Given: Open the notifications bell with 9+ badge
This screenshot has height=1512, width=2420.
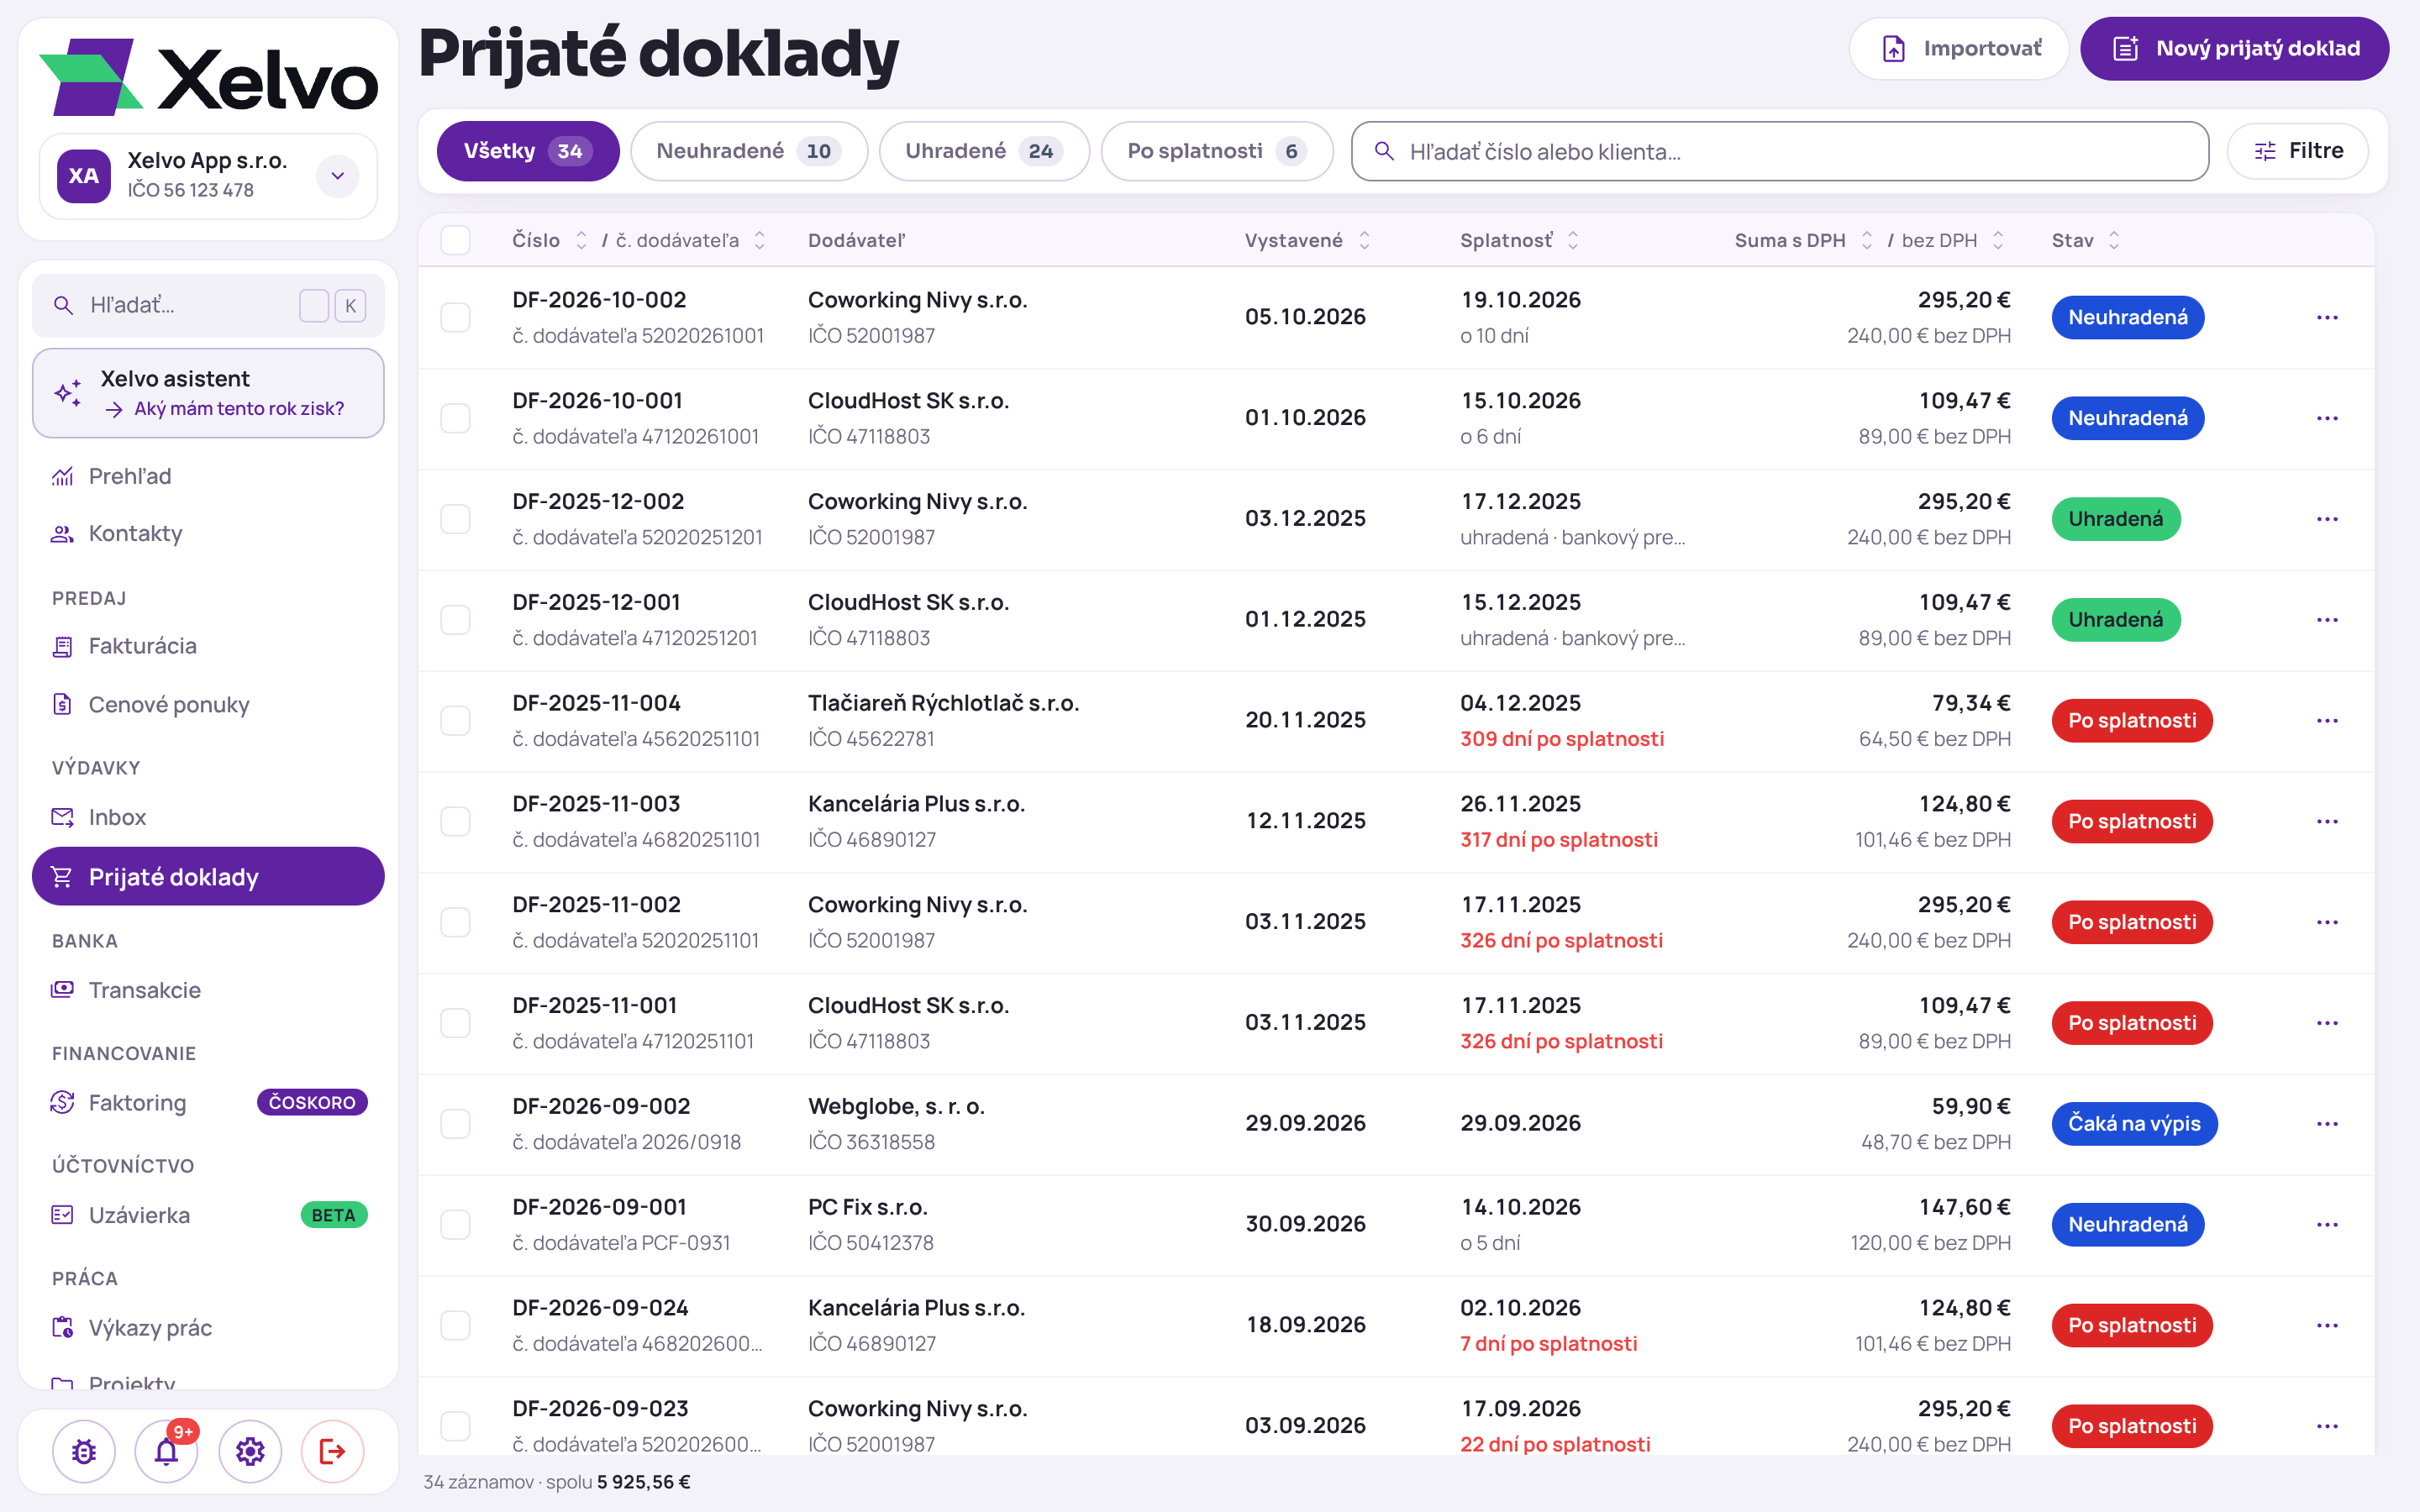Looking at the screenshot, I should point(167,1451).
